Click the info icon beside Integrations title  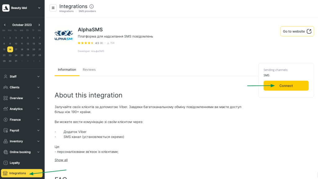(x=91, y=7)
